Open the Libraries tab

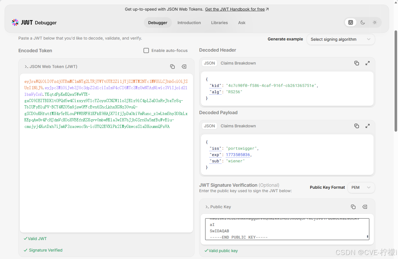[220, 23]
